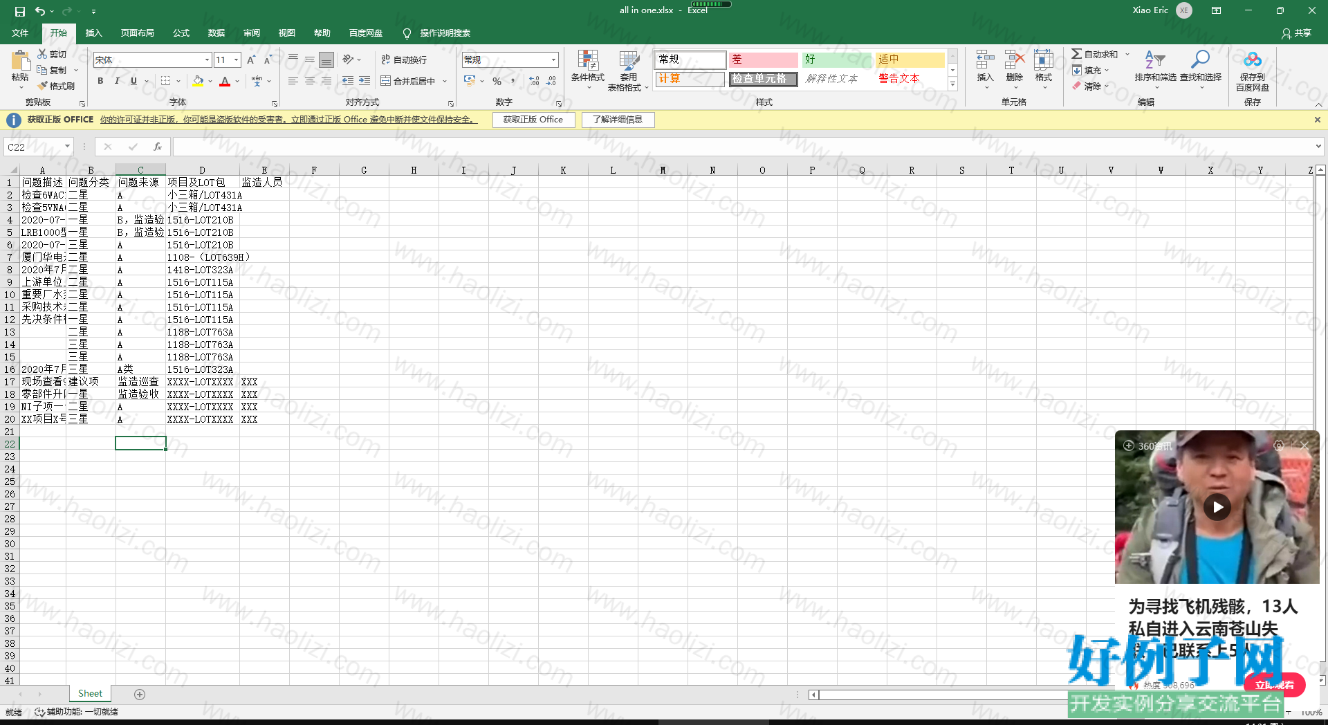1328x725 pixels.
Task: Switch to the 页面布局 ribbon tab
Action: coord(138,33)
